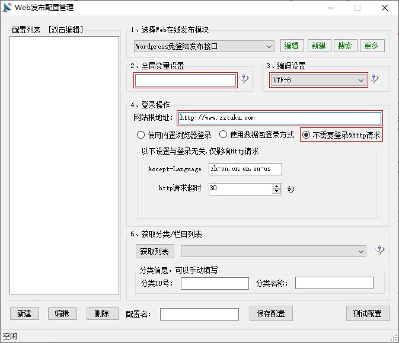
Task: Open the Wordpress publish module dropdown
Action: click(x=269, y=46)
